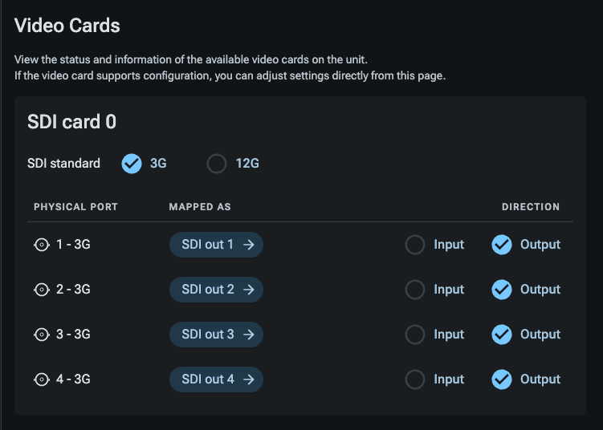Choose Output direction for port 1

pyautogui.click(x=502, y=245)
